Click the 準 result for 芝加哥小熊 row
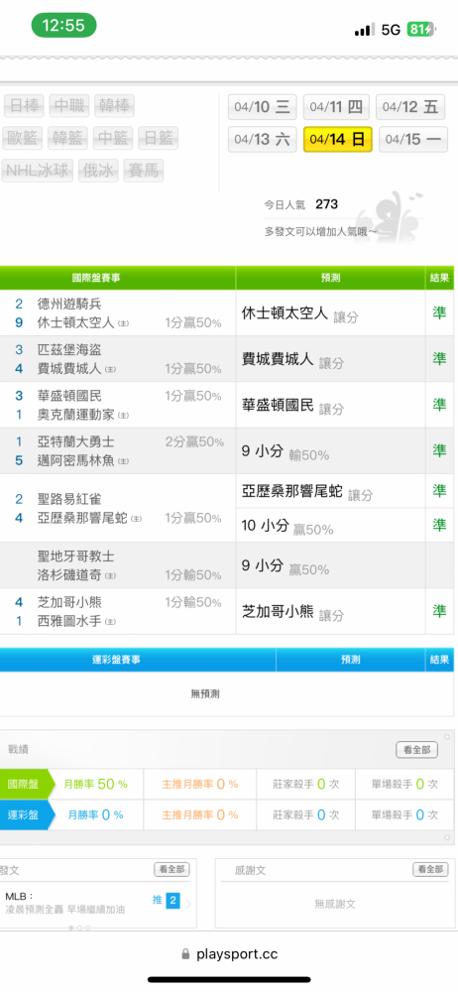458x992 pixels. point(439,610)
